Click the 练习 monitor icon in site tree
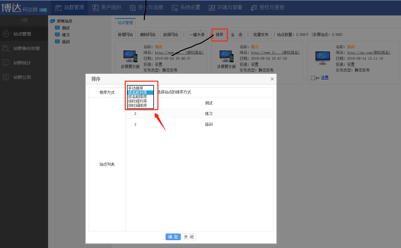 pyautogui.click(x=57, y=35)
